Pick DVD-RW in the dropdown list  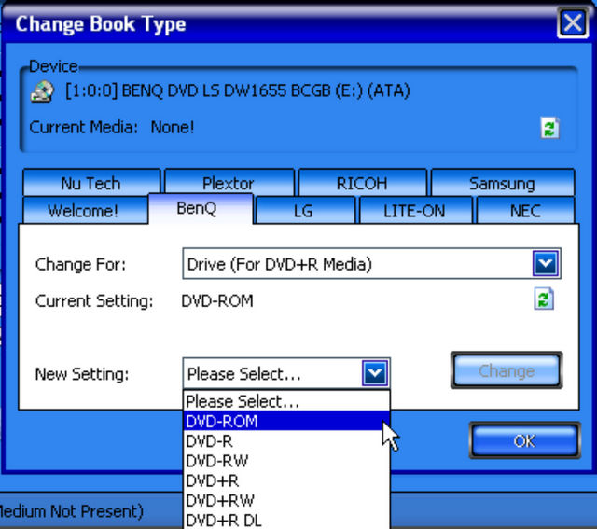pos(286,461)
